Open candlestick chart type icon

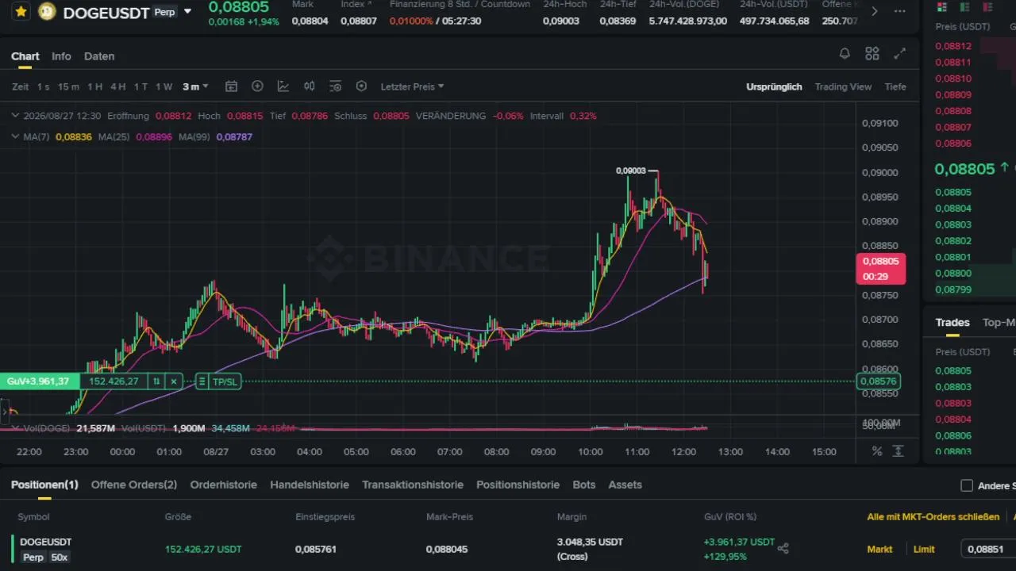point(310,86)
